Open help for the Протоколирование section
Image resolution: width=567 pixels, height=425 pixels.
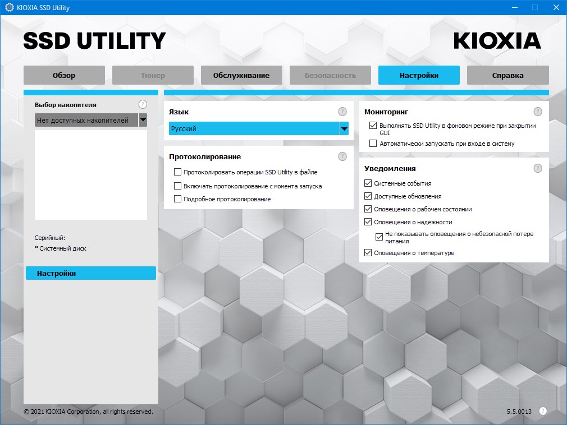pyautogui.click(x=342, y=156)
